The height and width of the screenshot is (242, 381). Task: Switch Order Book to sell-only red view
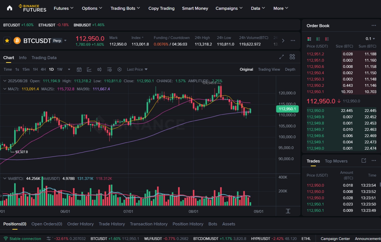point(327,39)
